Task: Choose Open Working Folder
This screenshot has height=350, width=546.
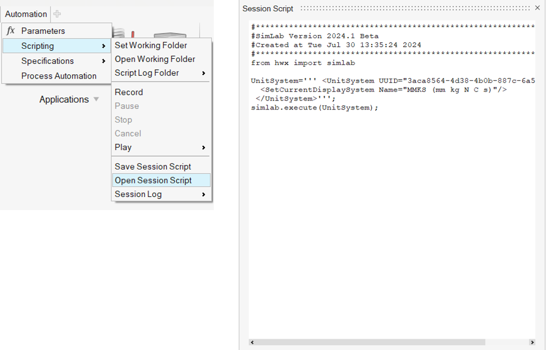Action: click(155, 59)
